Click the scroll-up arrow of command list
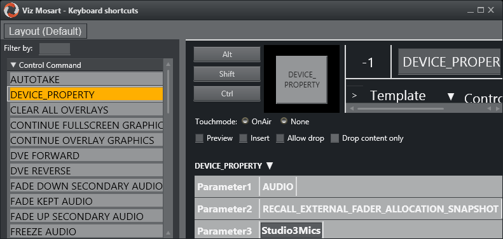The height and width of the screenshot is (239, 503). click(168, 65)
